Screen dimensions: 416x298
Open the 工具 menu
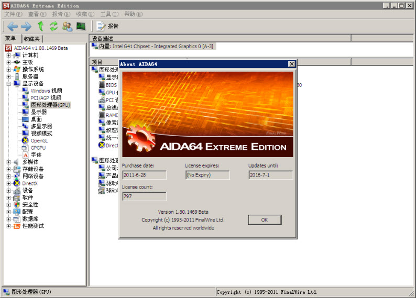110,14
